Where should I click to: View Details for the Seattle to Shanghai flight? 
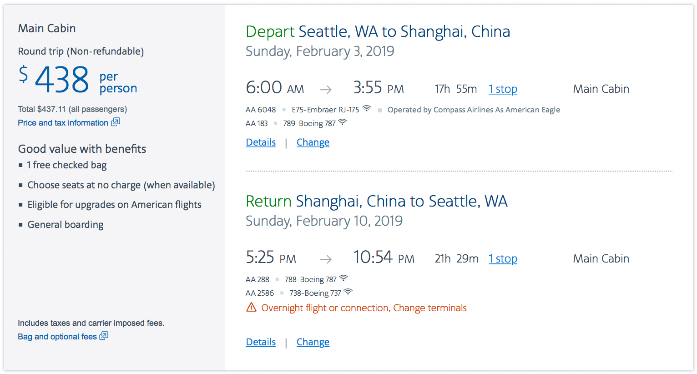click(x=261, y=142)
